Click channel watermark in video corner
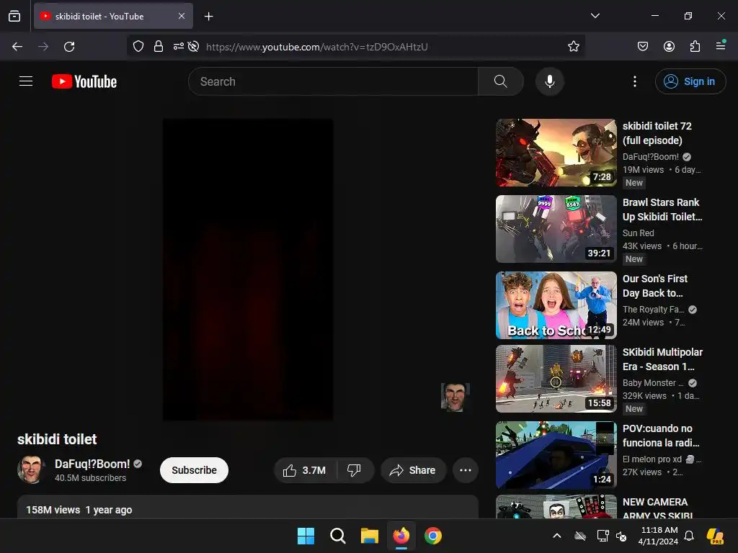 pos(455,397)
